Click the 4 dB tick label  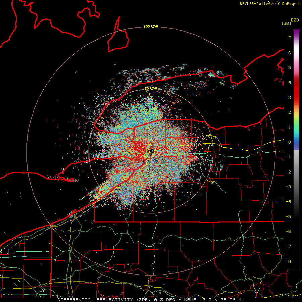(290, 83)
